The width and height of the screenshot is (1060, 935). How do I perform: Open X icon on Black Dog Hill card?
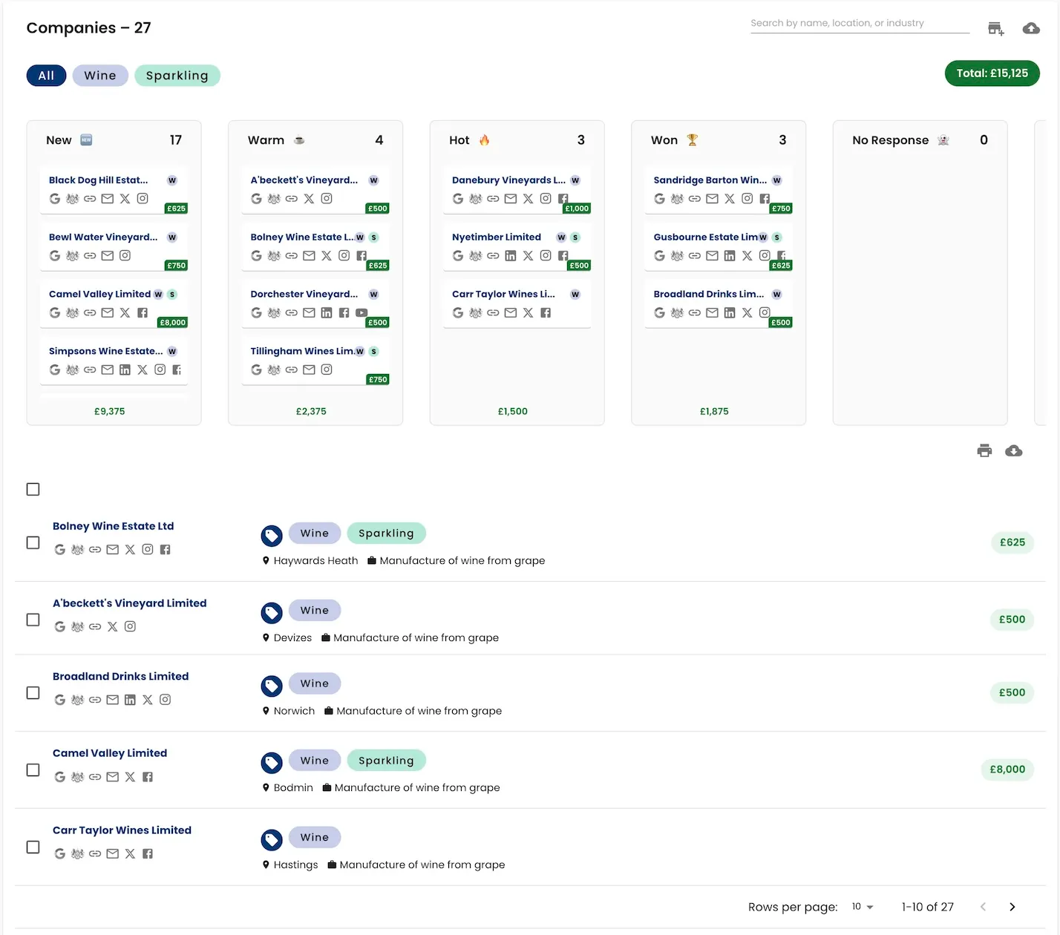[x=125, y=199]
